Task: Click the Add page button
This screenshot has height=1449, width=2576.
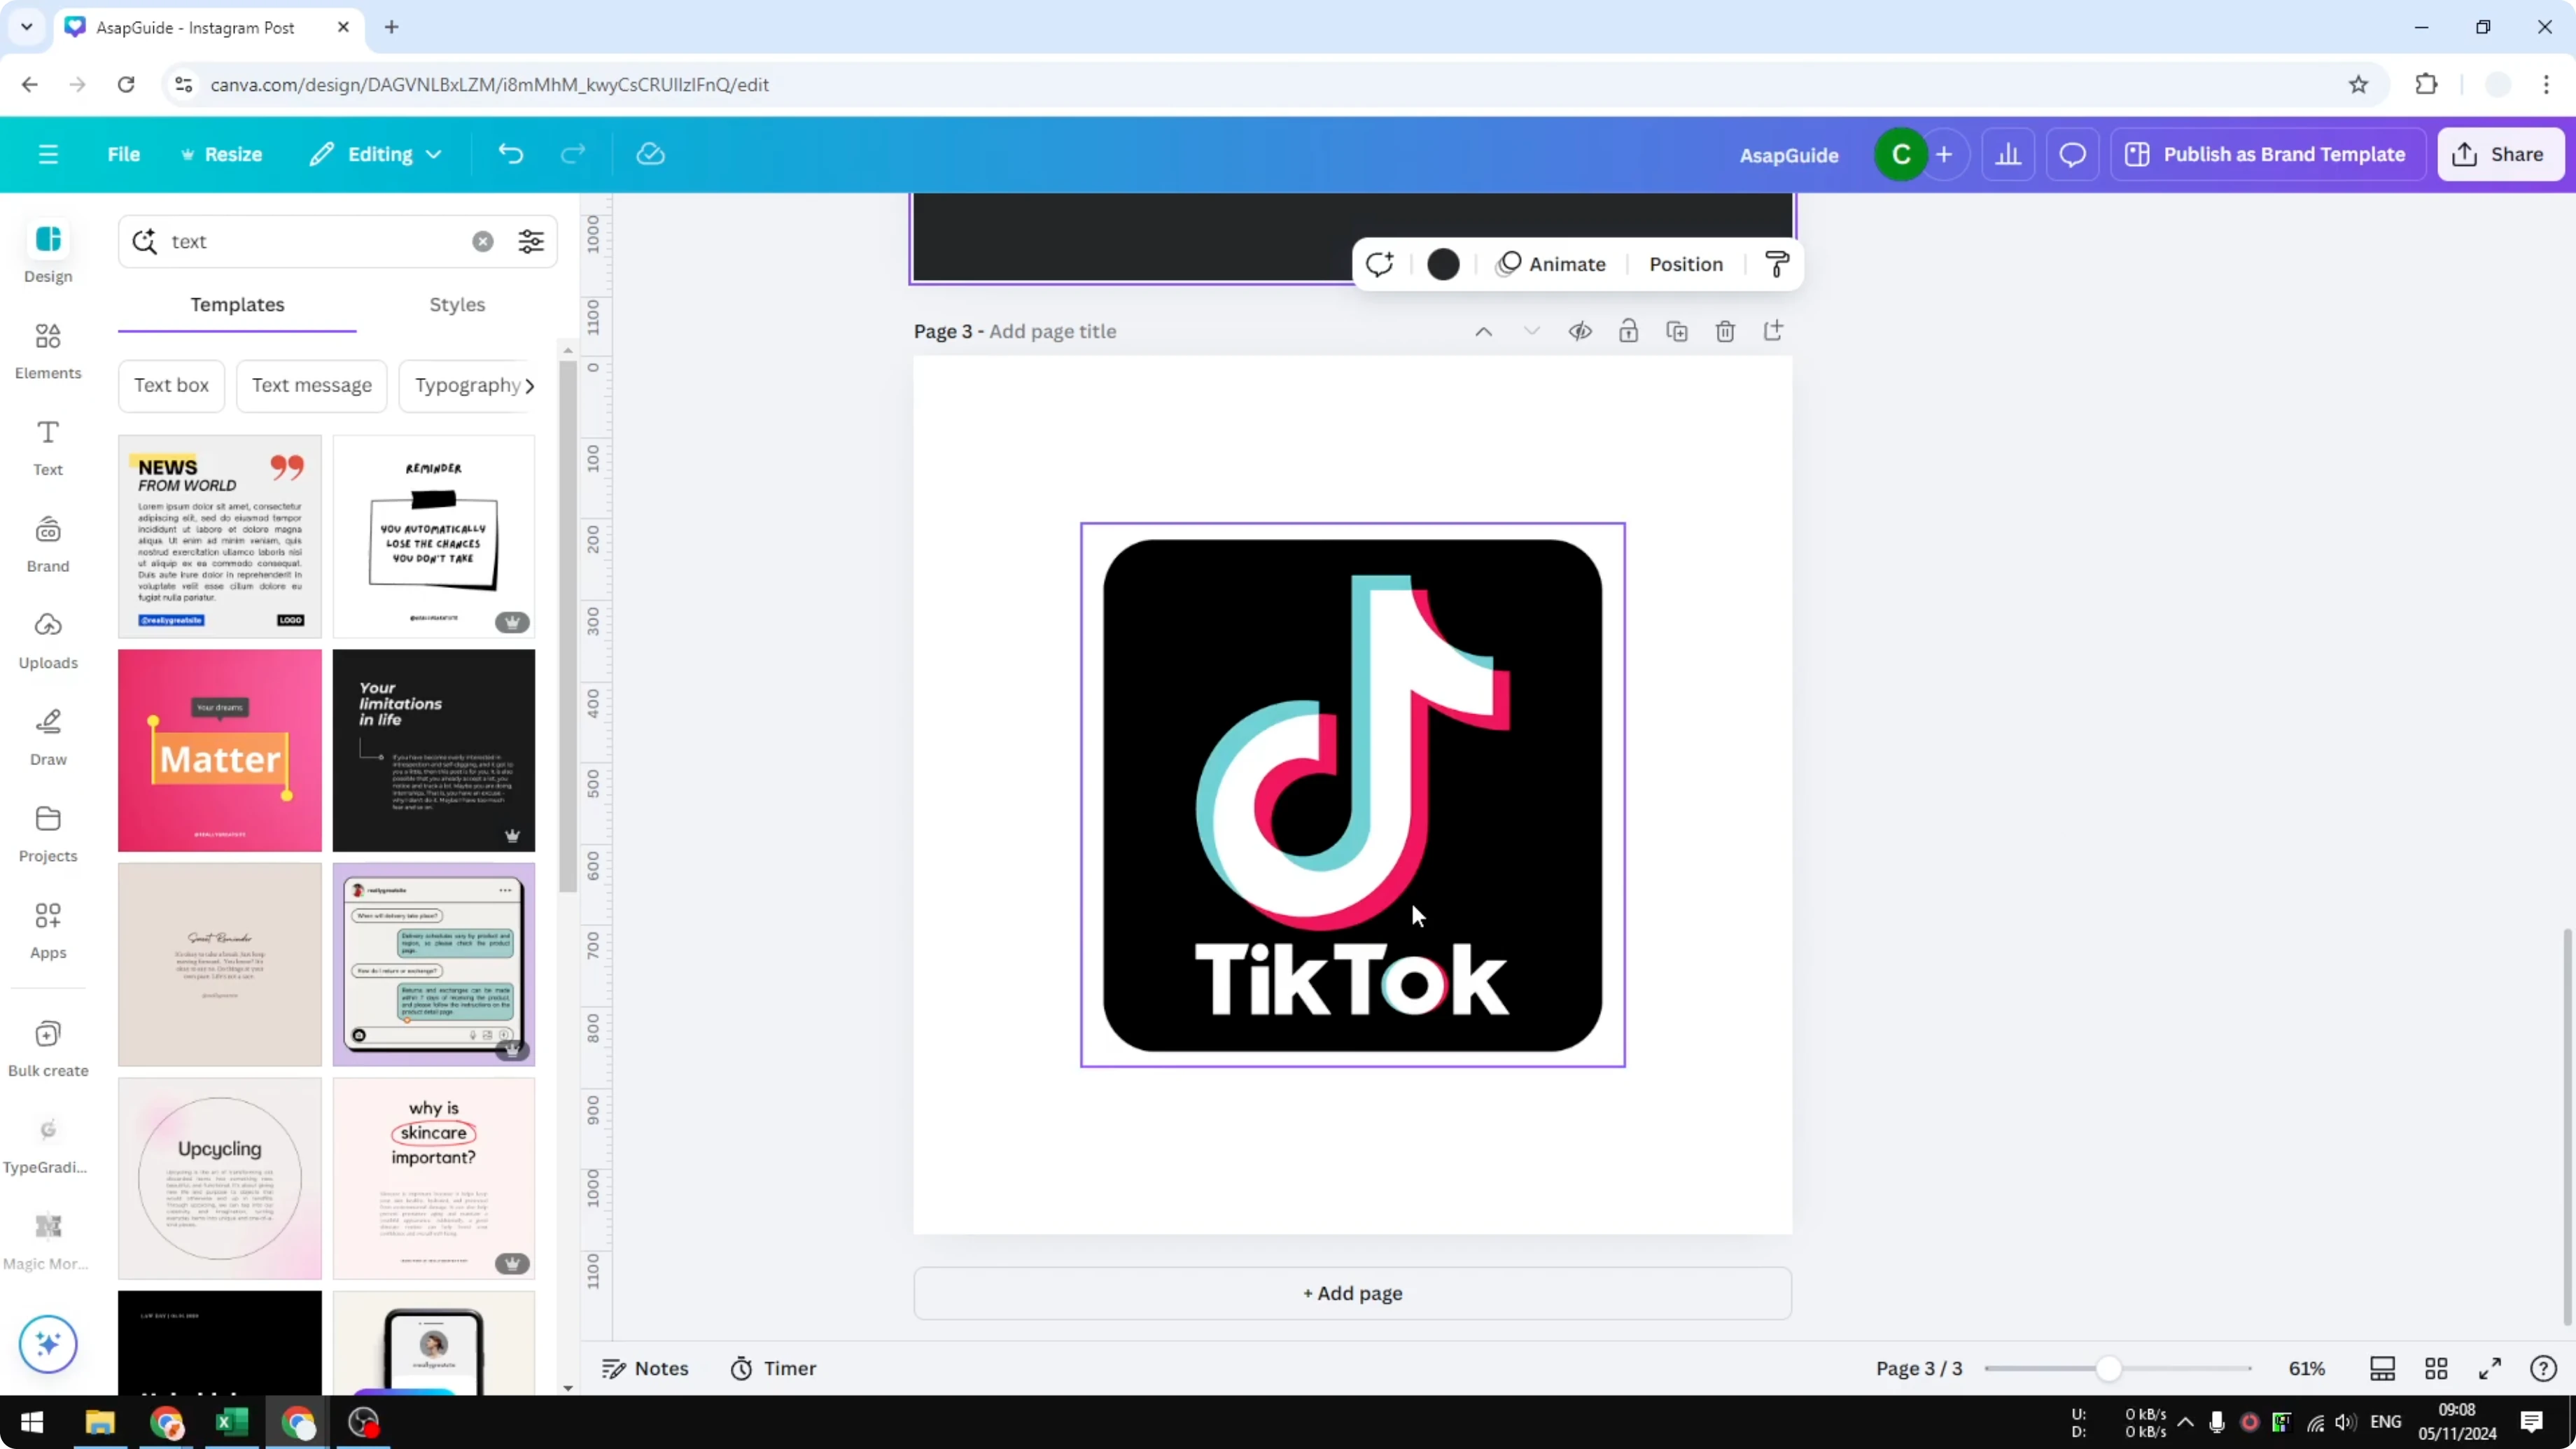Action: (x=1351, y=1293)
